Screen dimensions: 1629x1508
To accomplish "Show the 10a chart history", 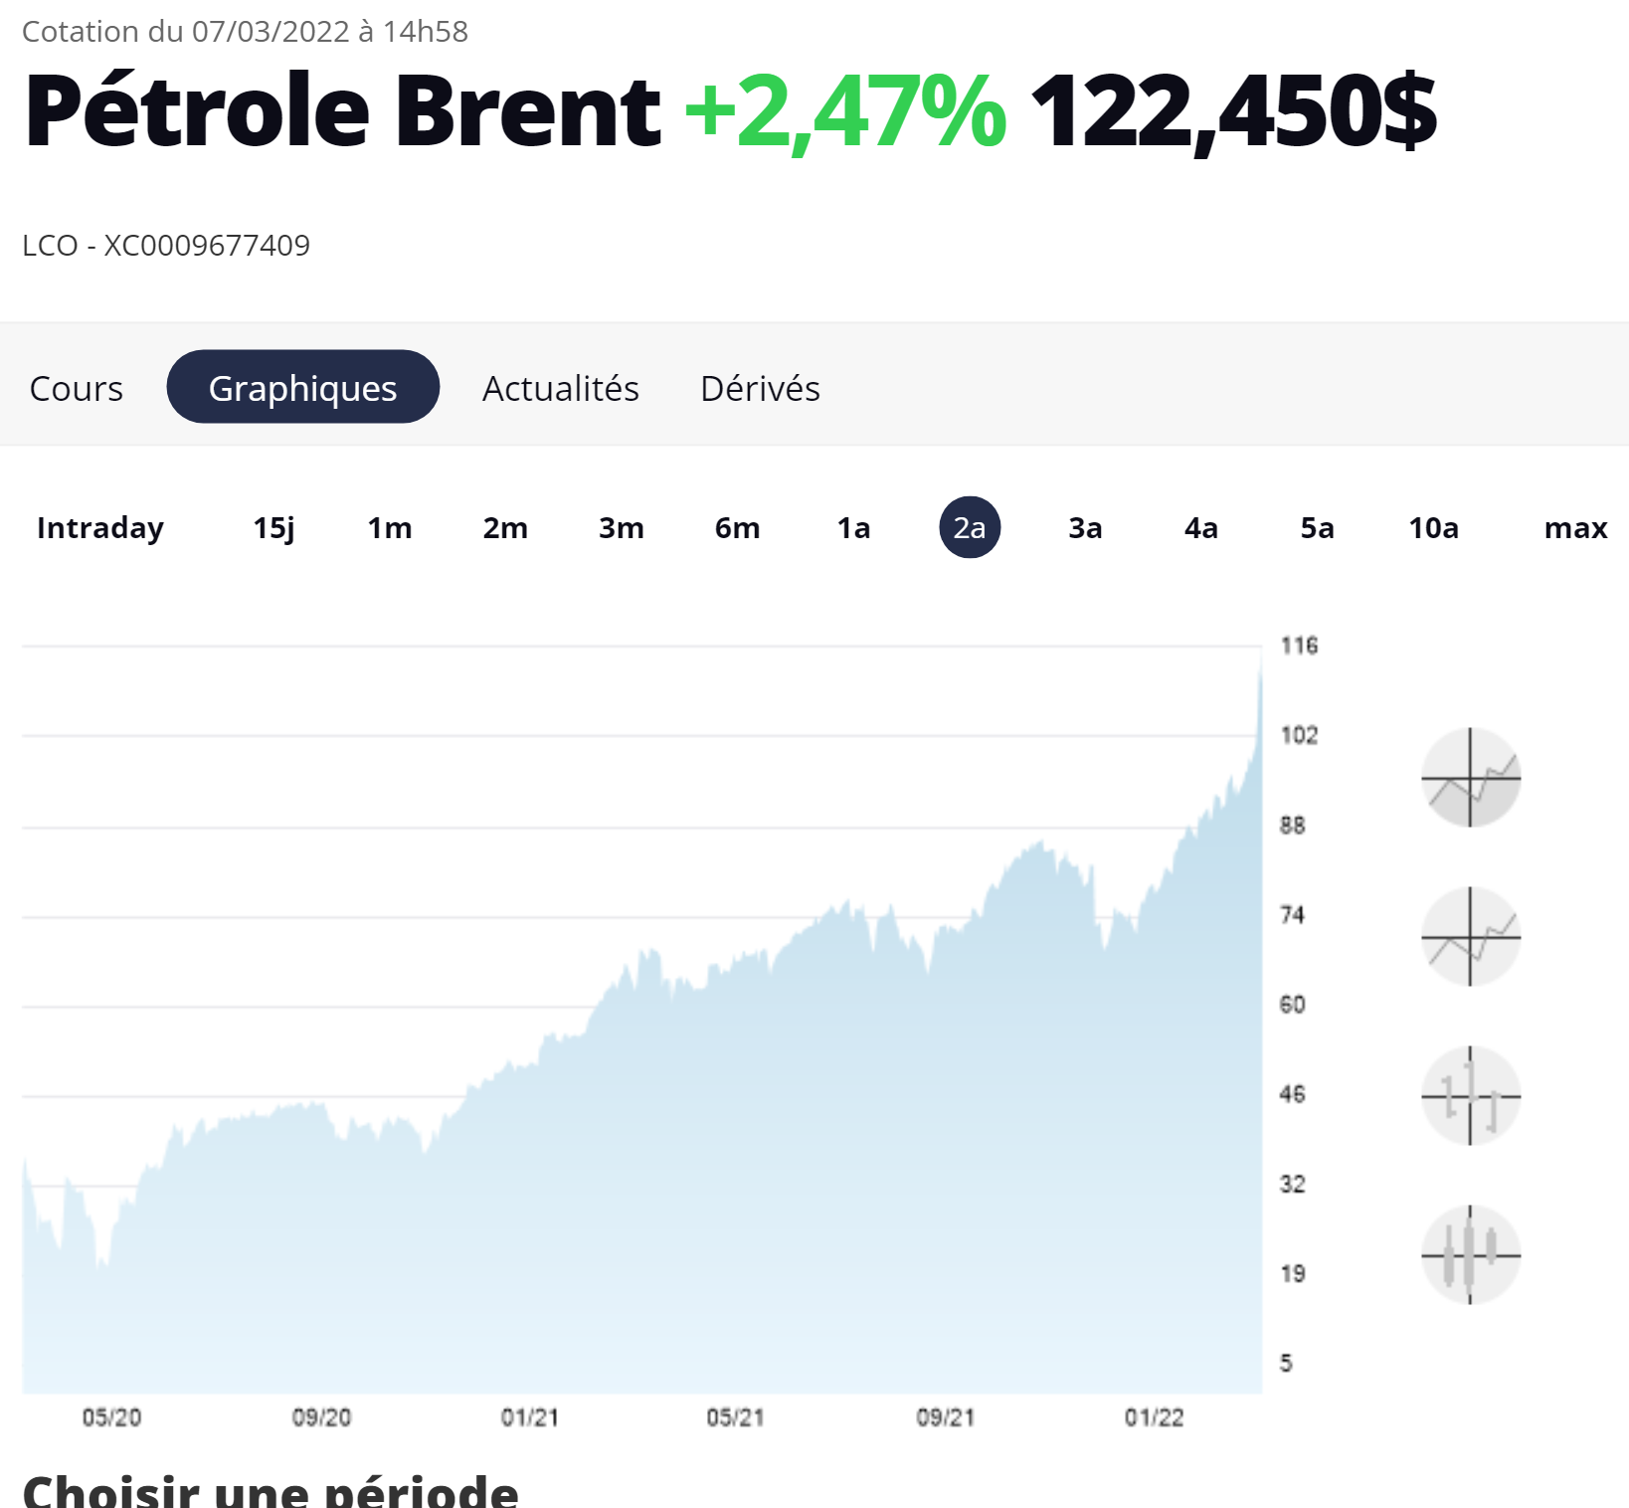I will click(1433, 528).
